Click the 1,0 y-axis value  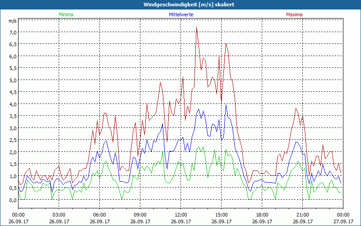13,176
